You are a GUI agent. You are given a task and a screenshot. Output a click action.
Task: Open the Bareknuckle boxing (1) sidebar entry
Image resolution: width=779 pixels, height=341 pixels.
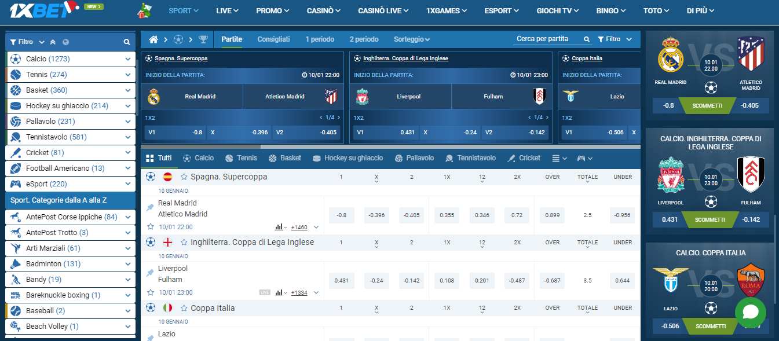(70, 295)
